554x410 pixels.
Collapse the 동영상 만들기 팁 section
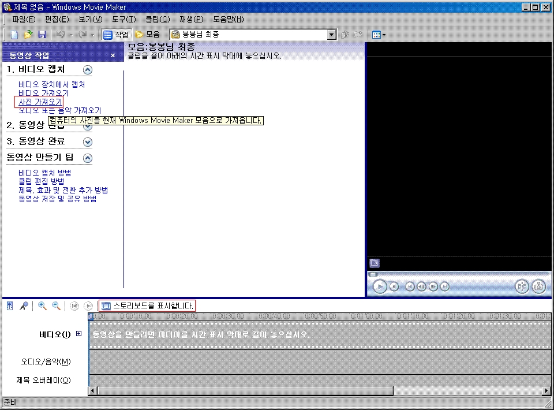pyautogui.click(x=88, y=158)
